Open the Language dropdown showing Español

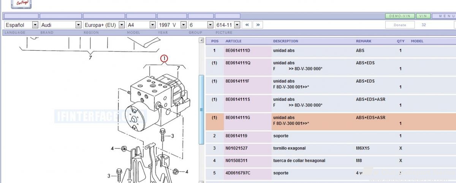click(21, 25)
